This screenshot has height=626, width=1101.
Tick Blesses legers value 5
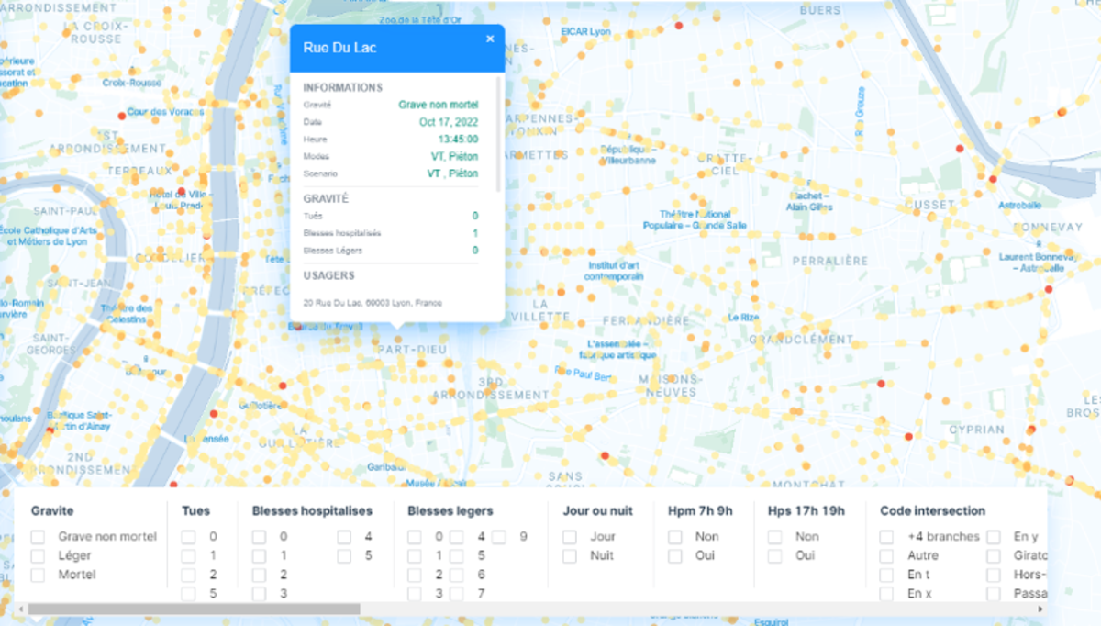tap(457, 556)
